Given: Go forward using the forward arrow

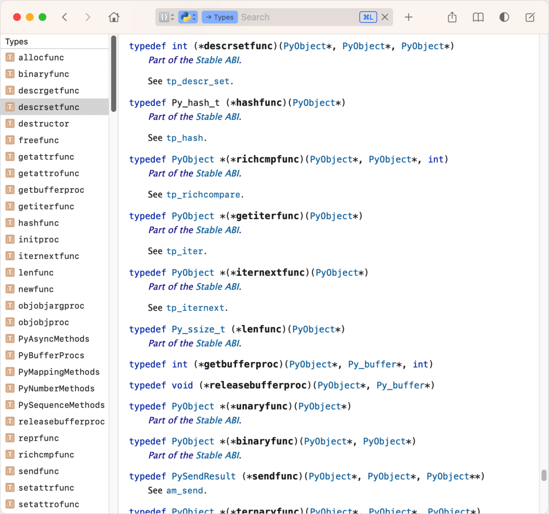Looking at the screenshot, I should tap(88, 17).
